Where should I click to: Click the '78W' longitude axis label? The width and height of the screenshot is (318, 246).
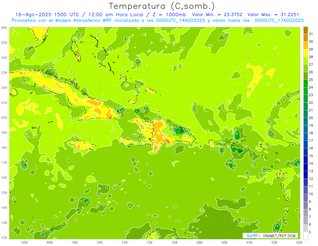[x=74, y=242]
